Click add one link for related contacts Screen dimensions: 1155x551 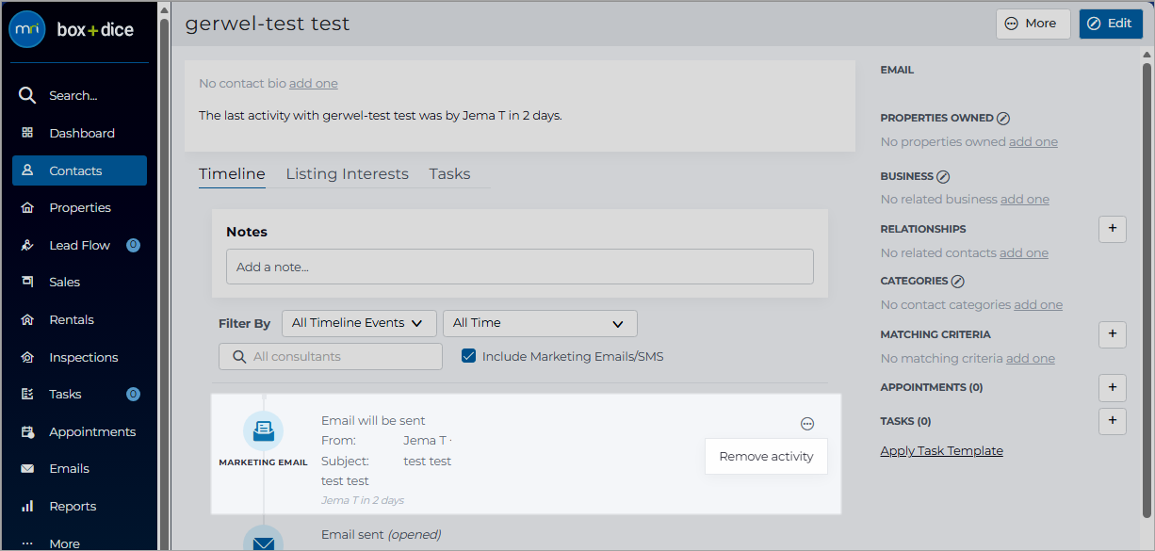pos(1024,253)
